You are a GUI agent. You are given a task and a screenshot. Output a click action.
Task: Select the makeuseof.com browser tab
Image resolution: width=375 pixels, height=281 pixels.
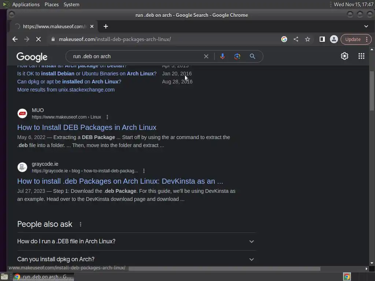click(x=54, y=26)
